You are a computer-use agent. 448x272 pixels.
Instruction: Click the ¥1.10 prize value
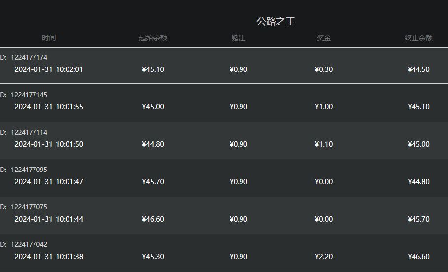point(324,144)
